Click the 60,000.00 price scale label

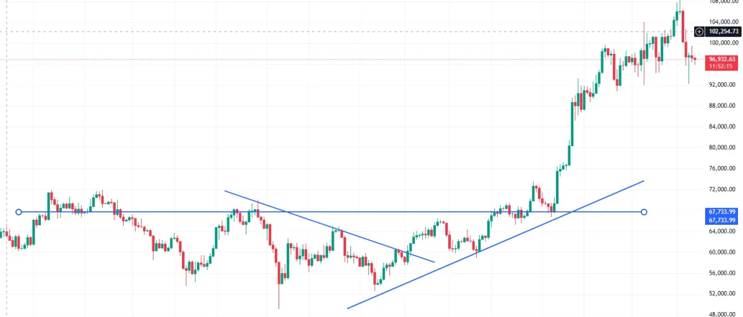tap(723, 252)
